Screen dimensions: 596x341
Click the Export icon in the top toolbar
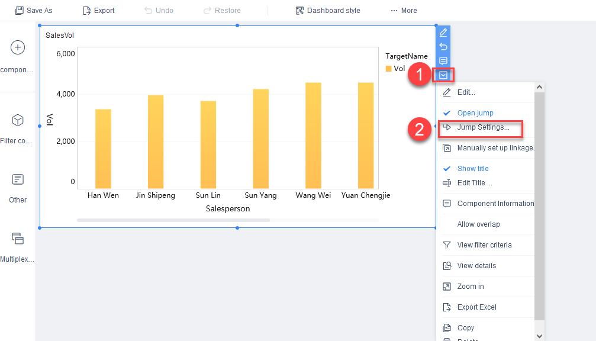click(x=98, y=10)
